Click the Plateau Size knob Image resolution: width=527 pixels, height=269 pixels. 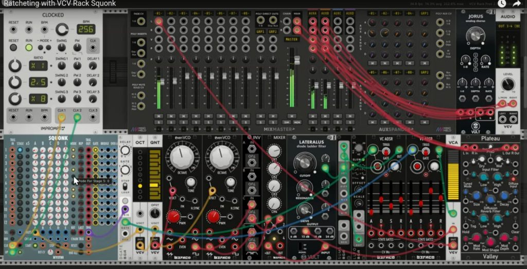click(477, 196)
